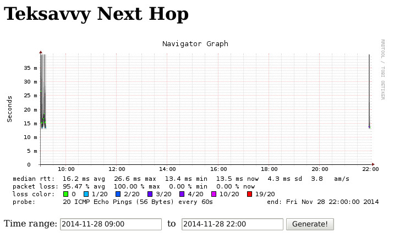Click the 5 m y-axis label
Viewport: 394px width, 238px height.
(32, 151)
